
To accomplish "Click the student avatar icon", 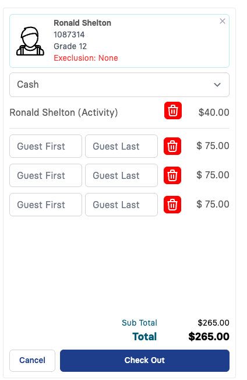I will 30,41.
